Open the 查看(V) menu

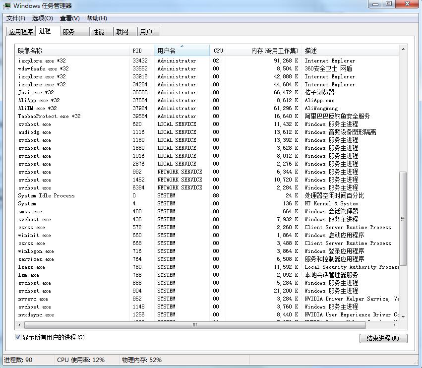[69, 18]
